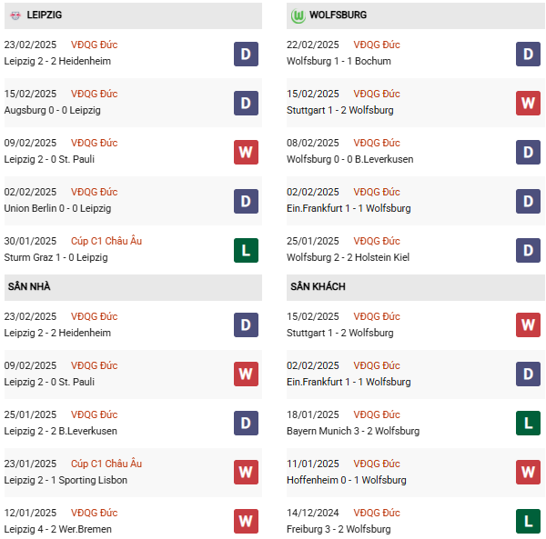Open the Wolfsburg 2-2 Holstein Kiel match
Screen dimensions: 546x539
(x=348, y=257)
